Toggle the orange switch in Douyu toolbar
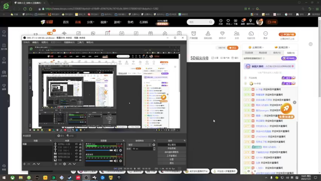 pos(50,33)
